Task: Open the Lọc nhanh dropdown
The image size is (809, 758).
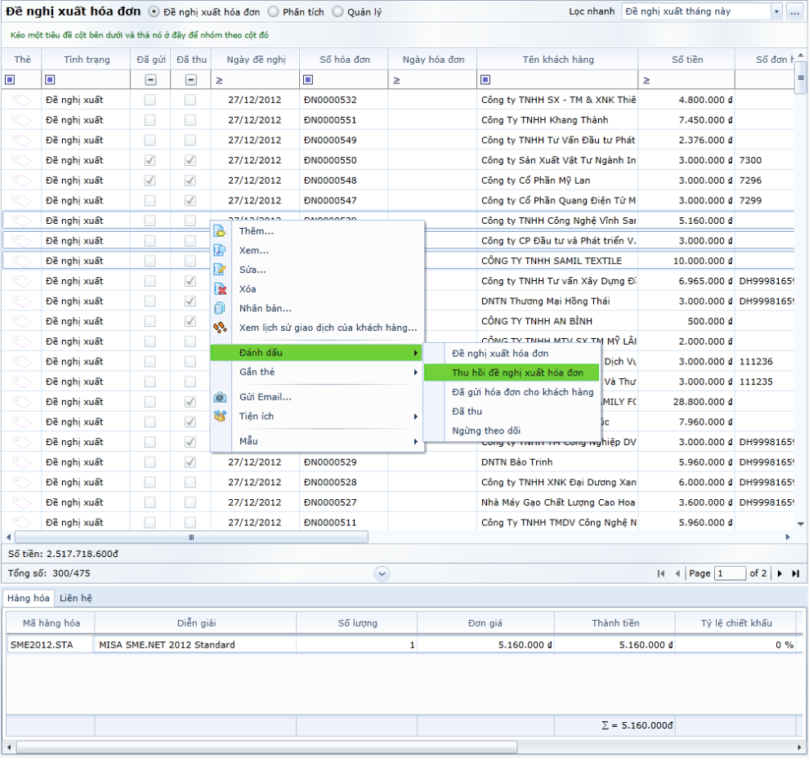Action: (x=775, y=12)
